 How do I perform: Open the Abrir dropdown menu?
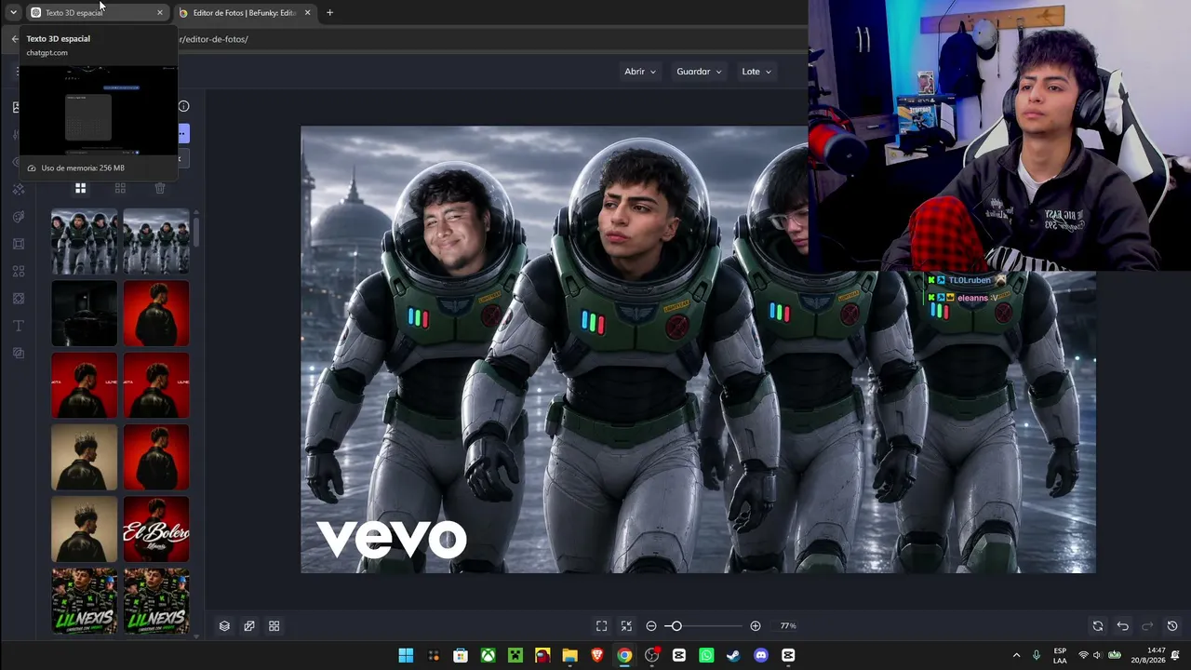[x=640, y=72]
